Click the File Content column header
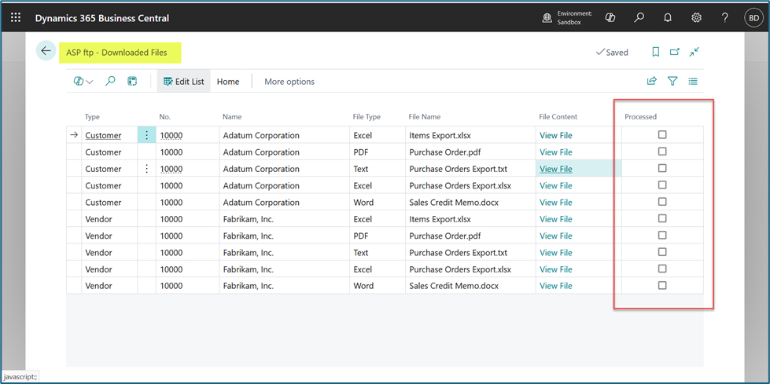Viewport: 770px width, 384px height. click(558, 117)
